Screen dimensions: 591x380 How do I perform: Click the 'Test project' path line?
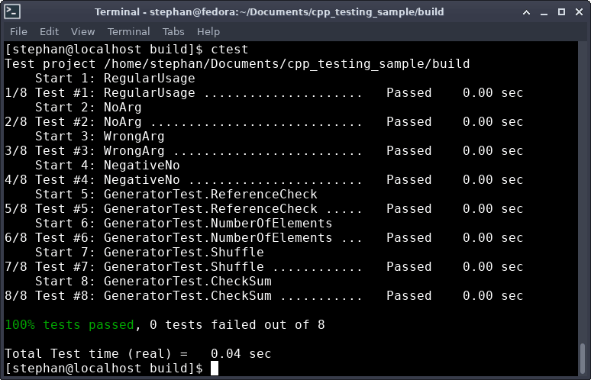tap(237, 64)
